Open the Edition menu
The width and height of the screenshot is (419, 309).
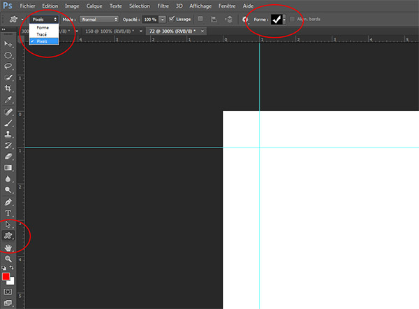click(50, 6)
